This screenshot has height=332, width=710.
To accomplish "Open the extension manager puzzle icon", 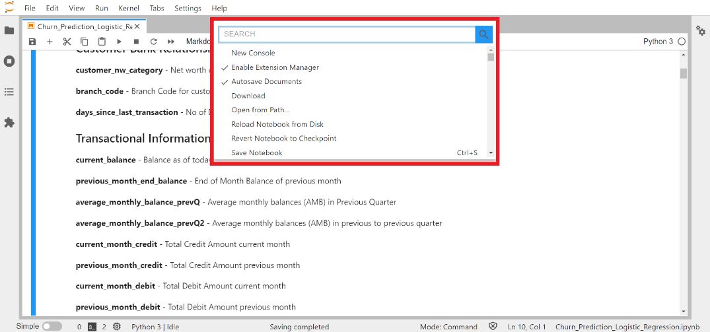I will click(9, 123).
